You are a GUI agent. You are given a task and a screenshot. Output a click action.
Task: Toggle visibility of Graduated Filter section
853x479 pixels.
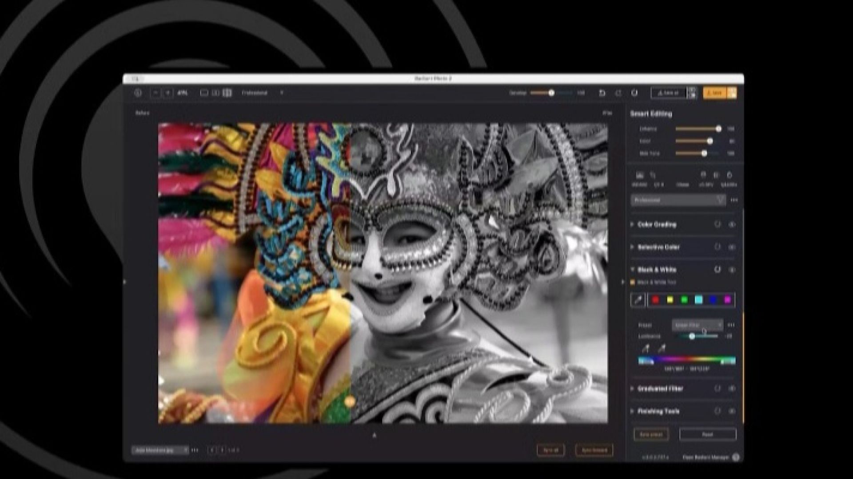coord(732,389)
